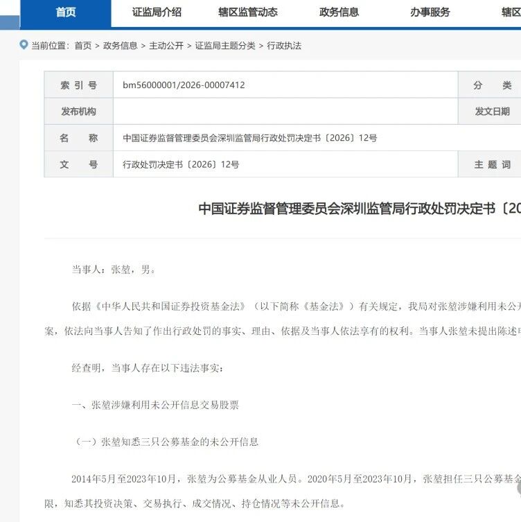Click the 索引号 table header cell
Screen dimensions: 521x522
tap(78, 85)
